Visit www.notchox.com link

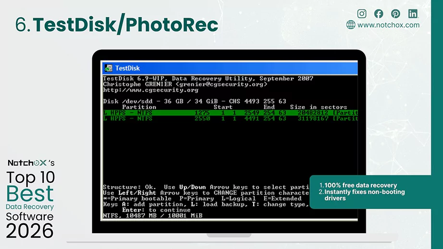coord(389,25)
